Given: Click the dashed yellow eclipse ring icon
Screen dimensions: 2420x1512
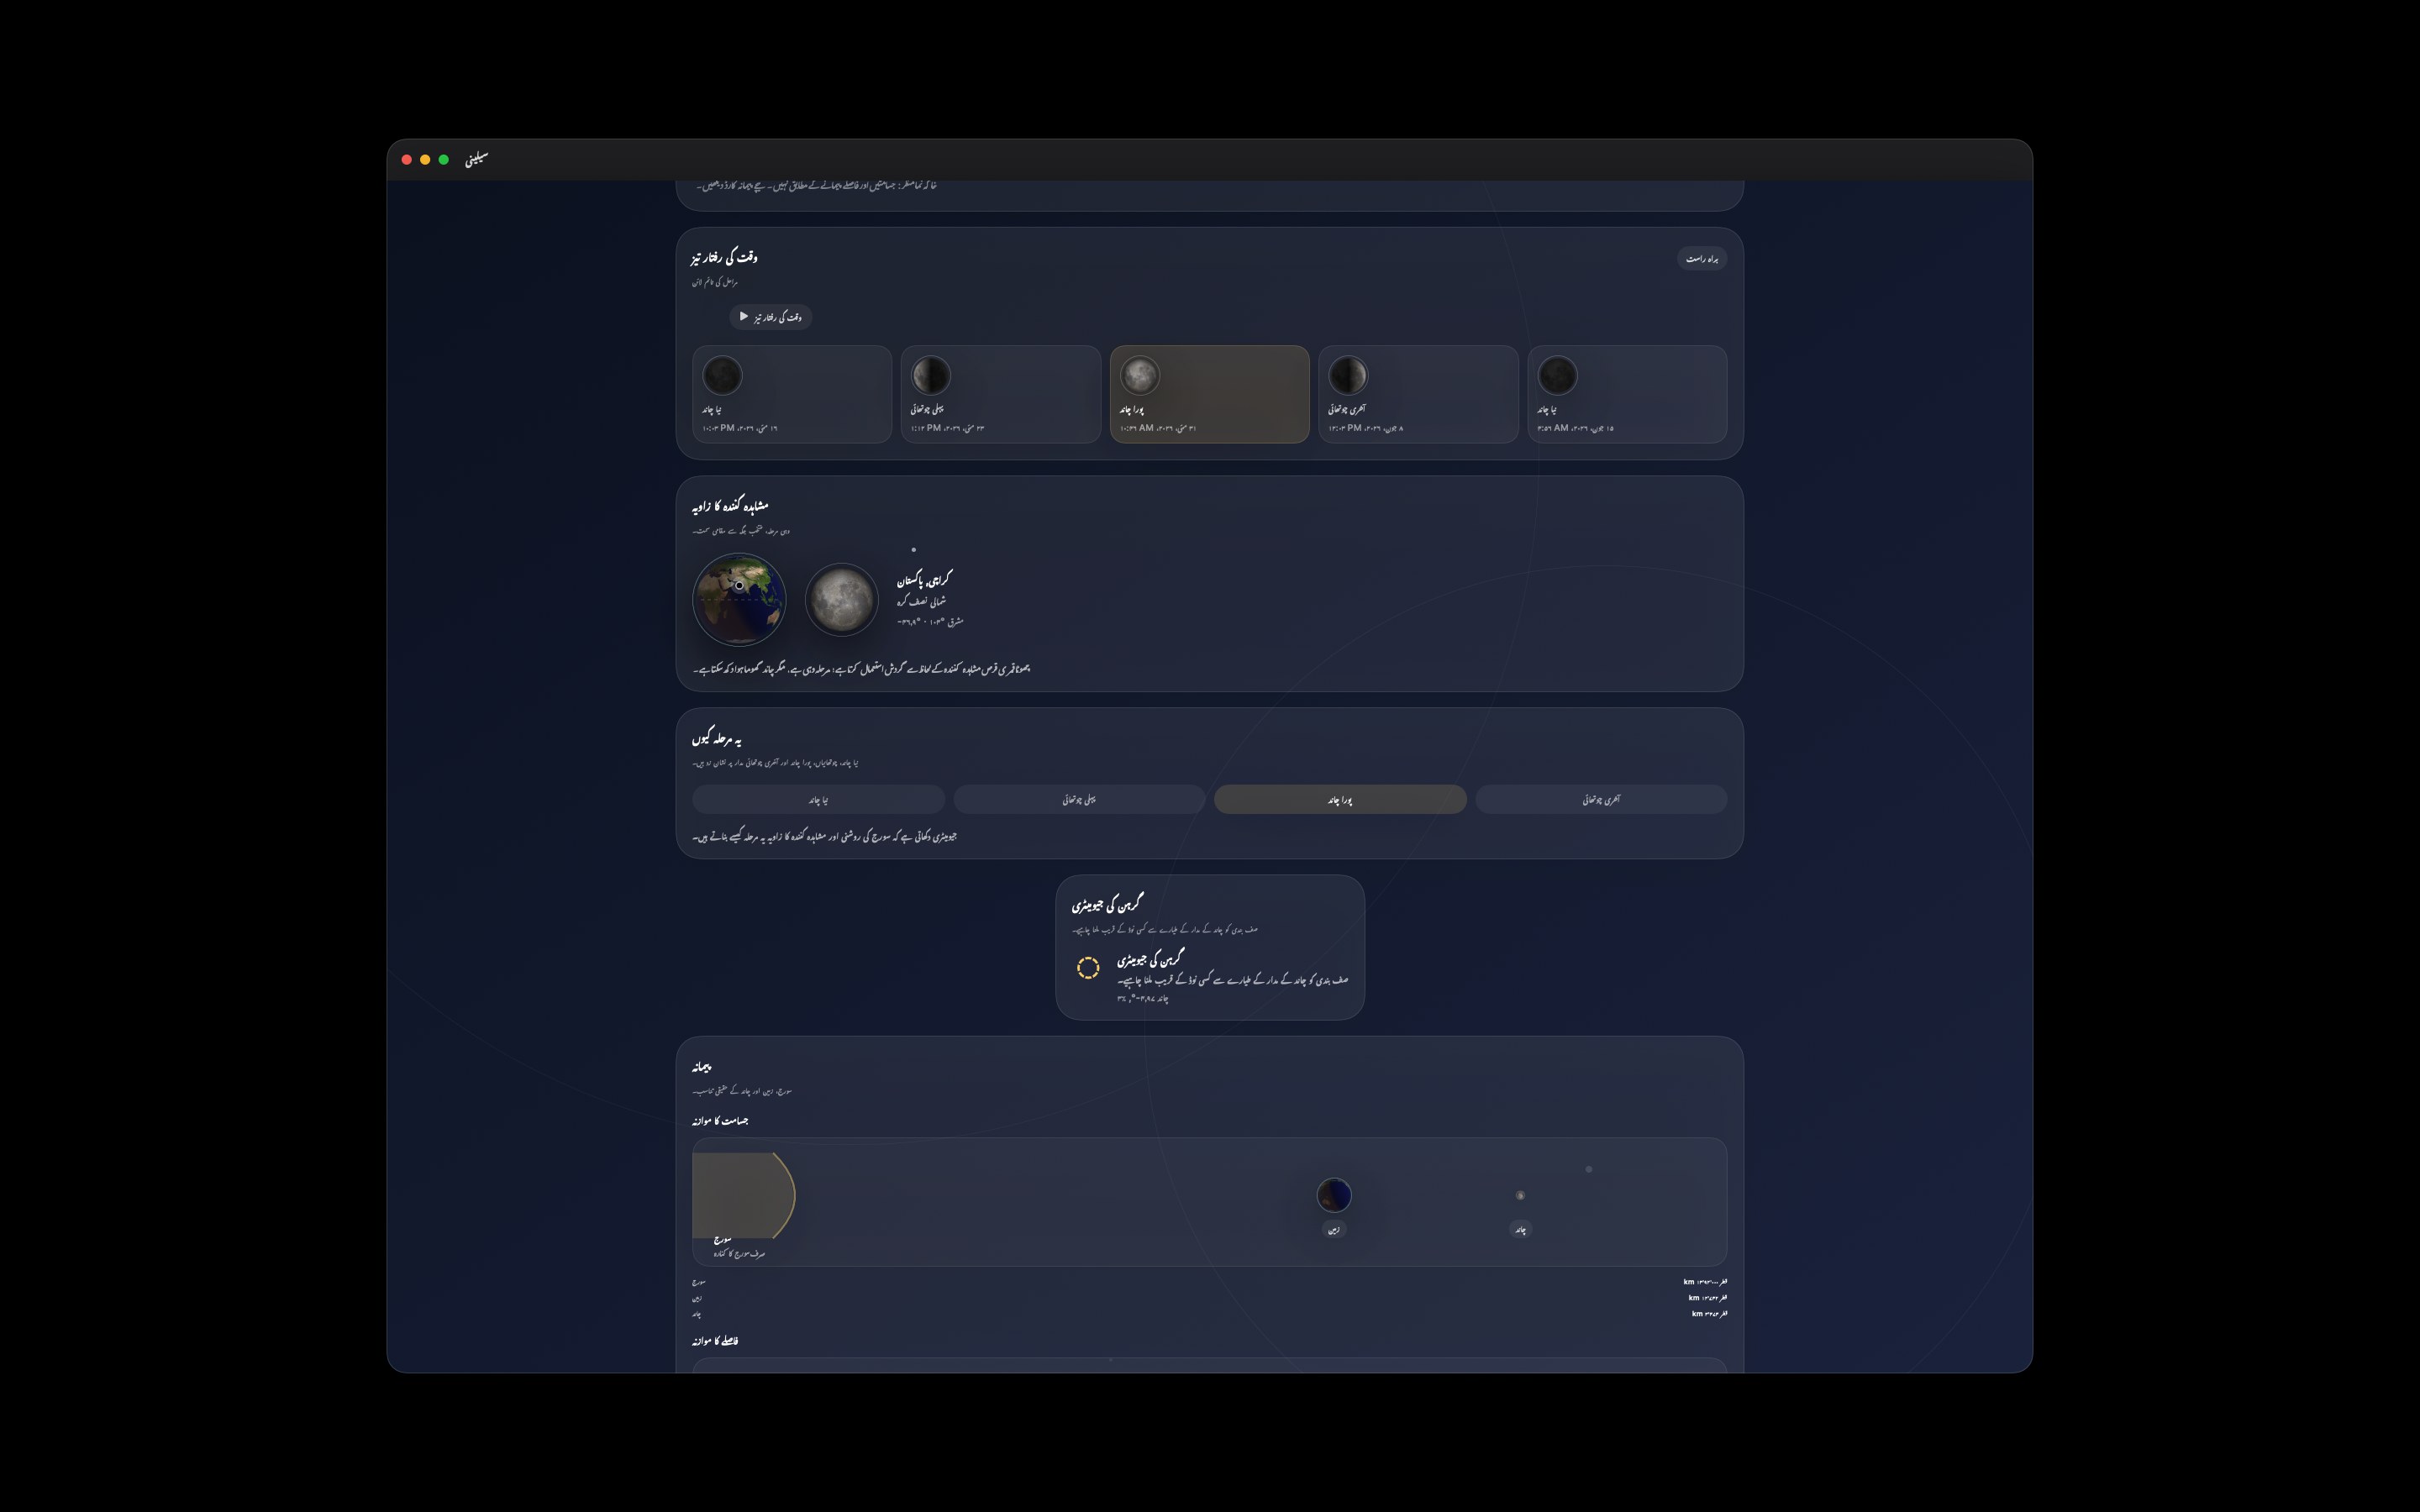Looking at the screenshot, I should point(1088,968).
